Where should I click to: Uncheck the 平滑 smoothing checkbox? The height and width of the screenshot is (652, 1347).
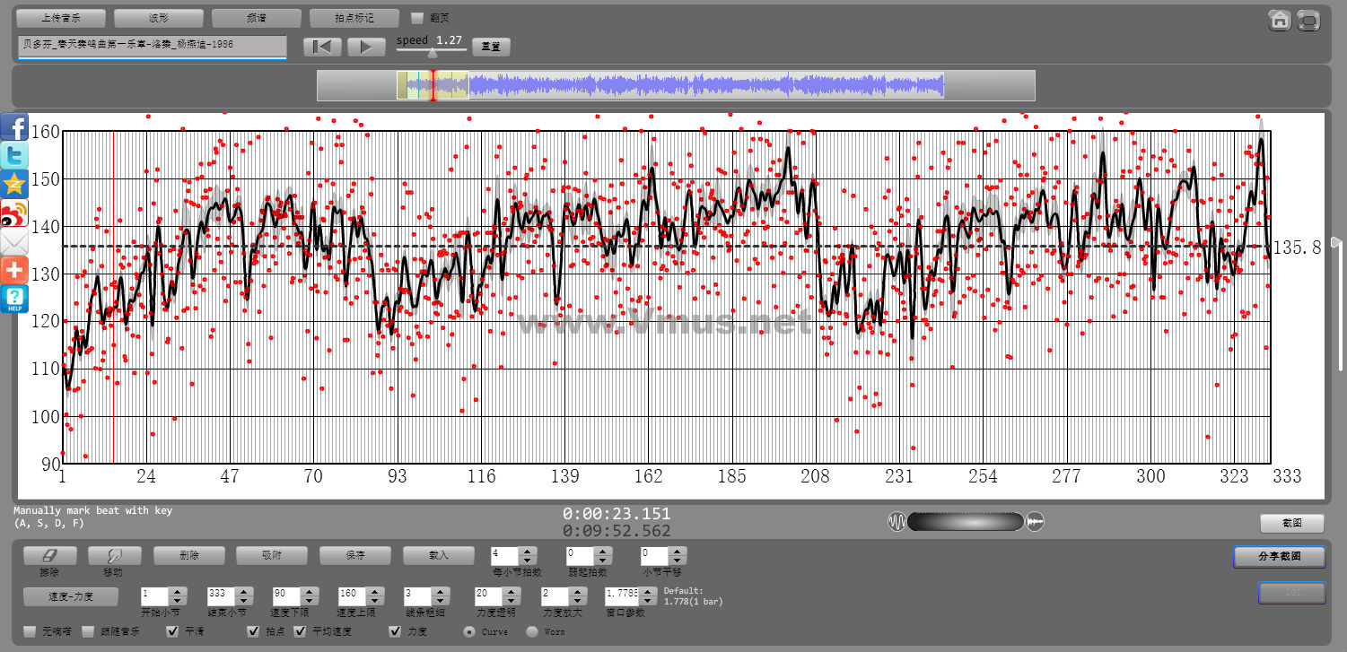tap(173, 631)
